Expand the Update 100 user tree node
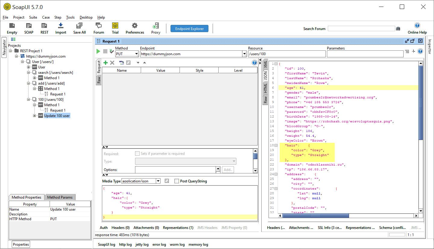 point(35,116)
